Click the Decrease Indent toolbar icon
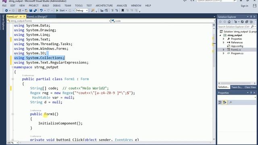Screen dimensions: 258x145 [x=102, y=10]
